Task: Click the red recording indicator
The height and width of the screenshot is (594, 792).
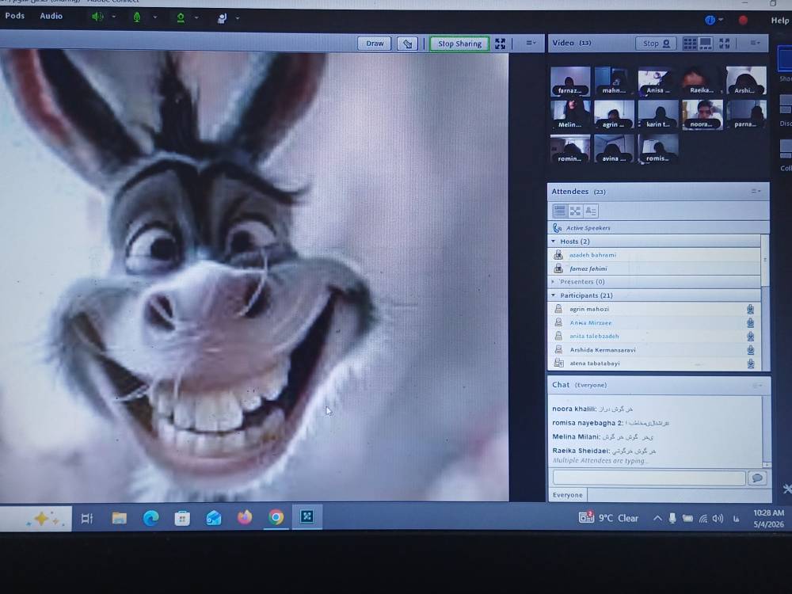Action: coord(743,21)
